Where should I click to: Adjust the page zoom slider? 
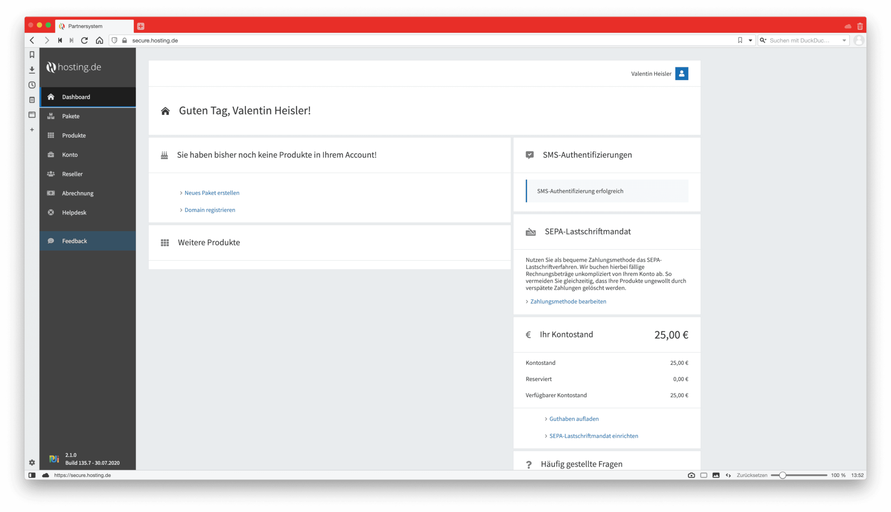782,475
